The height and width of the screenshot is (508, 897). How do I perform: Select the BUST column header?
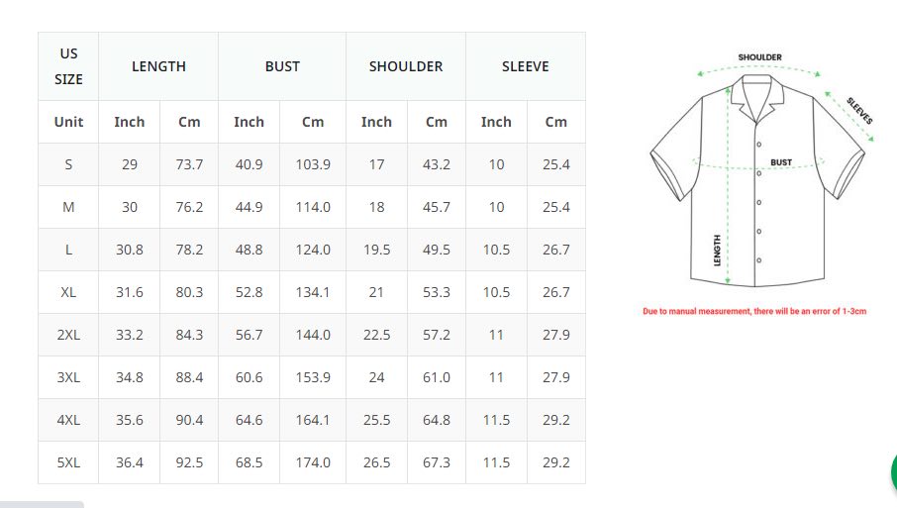pyautogui.click(x=282, y=66)
